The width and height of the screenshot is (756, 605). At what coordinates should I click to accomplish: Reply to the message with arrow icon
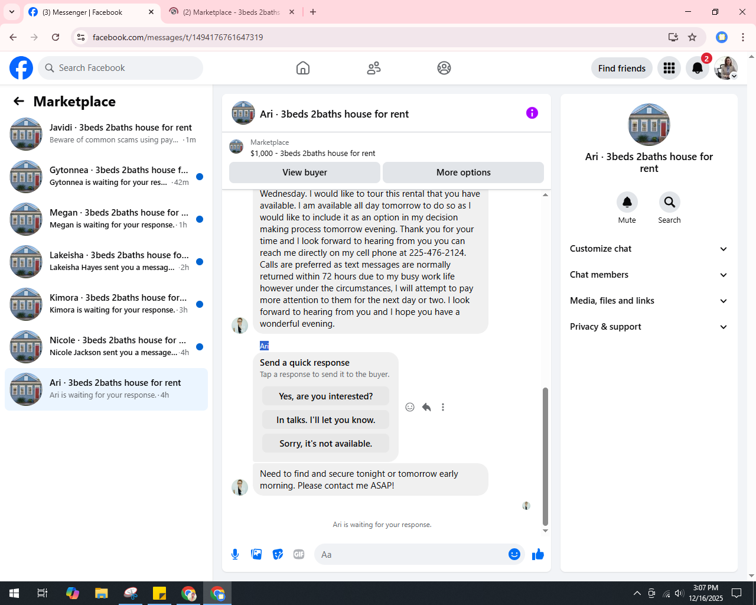point(426,407)
